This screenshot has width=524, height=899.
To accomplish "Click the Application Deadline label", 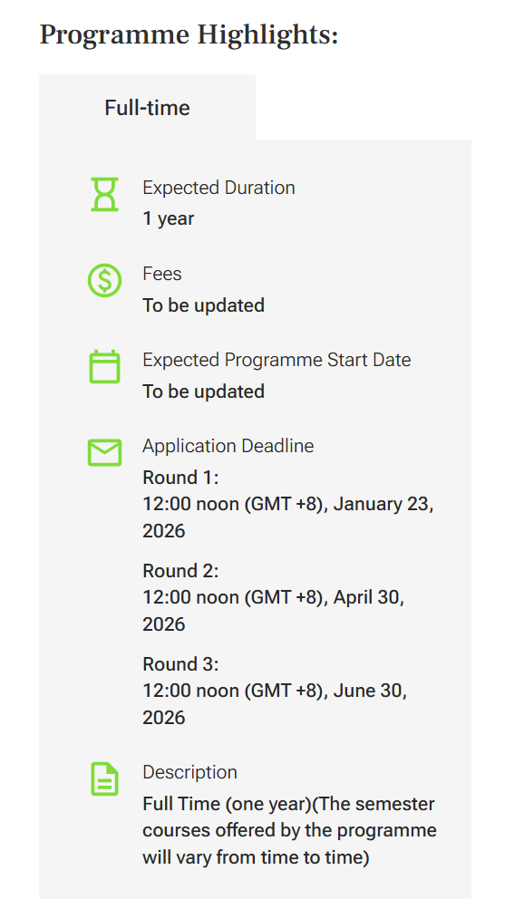I will [x=228, y=446].
